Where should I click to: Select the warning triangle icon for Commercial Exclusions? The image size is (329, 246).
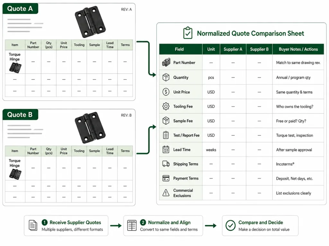166,193
